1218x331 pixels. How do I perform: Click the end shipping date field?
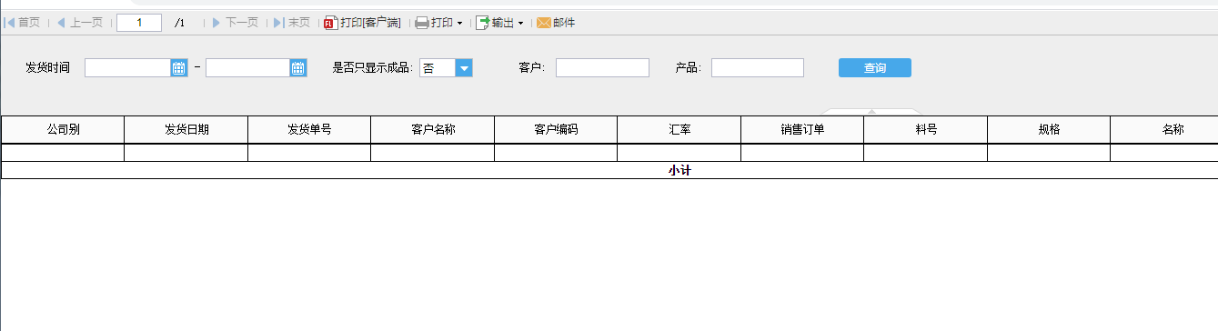pyautogui.click(x=248, y=67)
